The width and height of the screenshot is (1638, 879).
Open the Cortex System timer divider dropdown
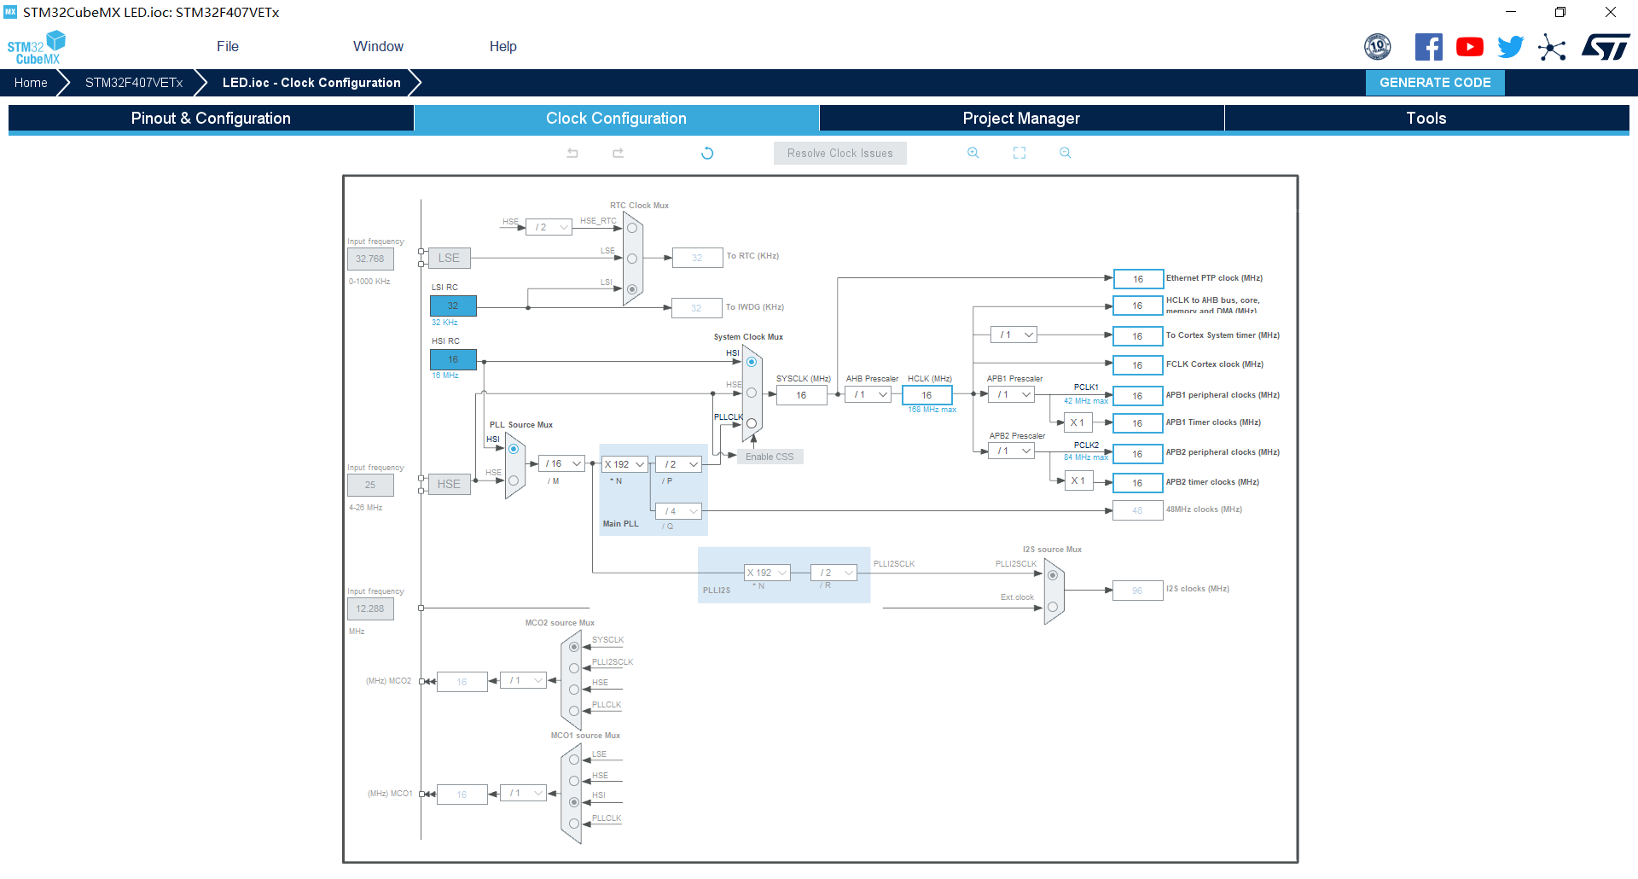pos(1014,335)
